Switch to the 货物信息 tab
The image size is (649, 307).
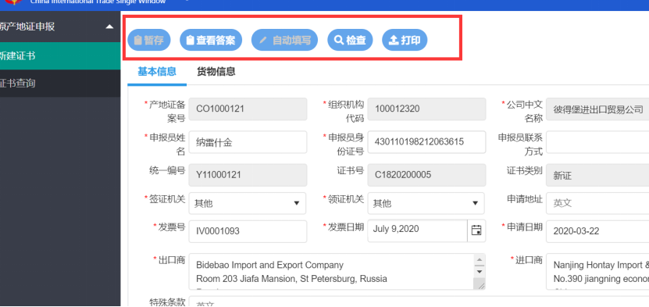coord(216,72)
